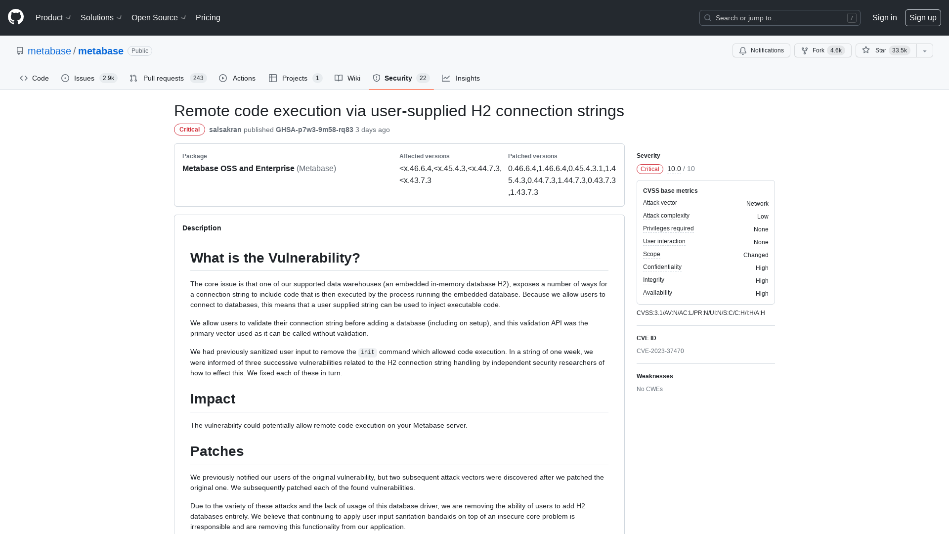Click the GHSA-p7w3-9m58-rq83 advisory ID

click(314, 130)
